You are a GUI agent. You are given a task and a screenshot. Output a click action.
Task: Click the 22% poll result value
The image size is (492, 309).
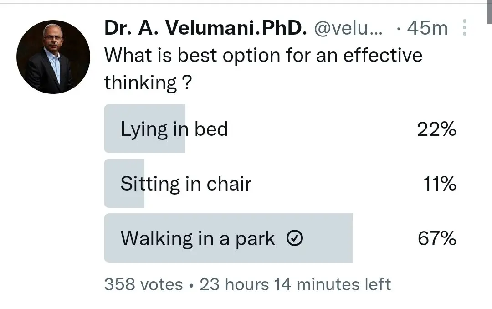(436, 129)
